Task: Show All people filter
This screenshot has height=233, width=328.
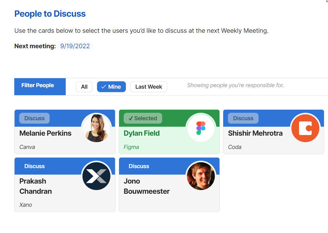Action: pyautogui.click(x=84, y=87)
